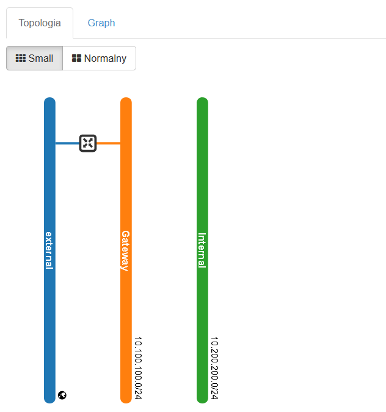Click the "Gateway" network name label
This screenshot has width=386, height=412.
126,250
